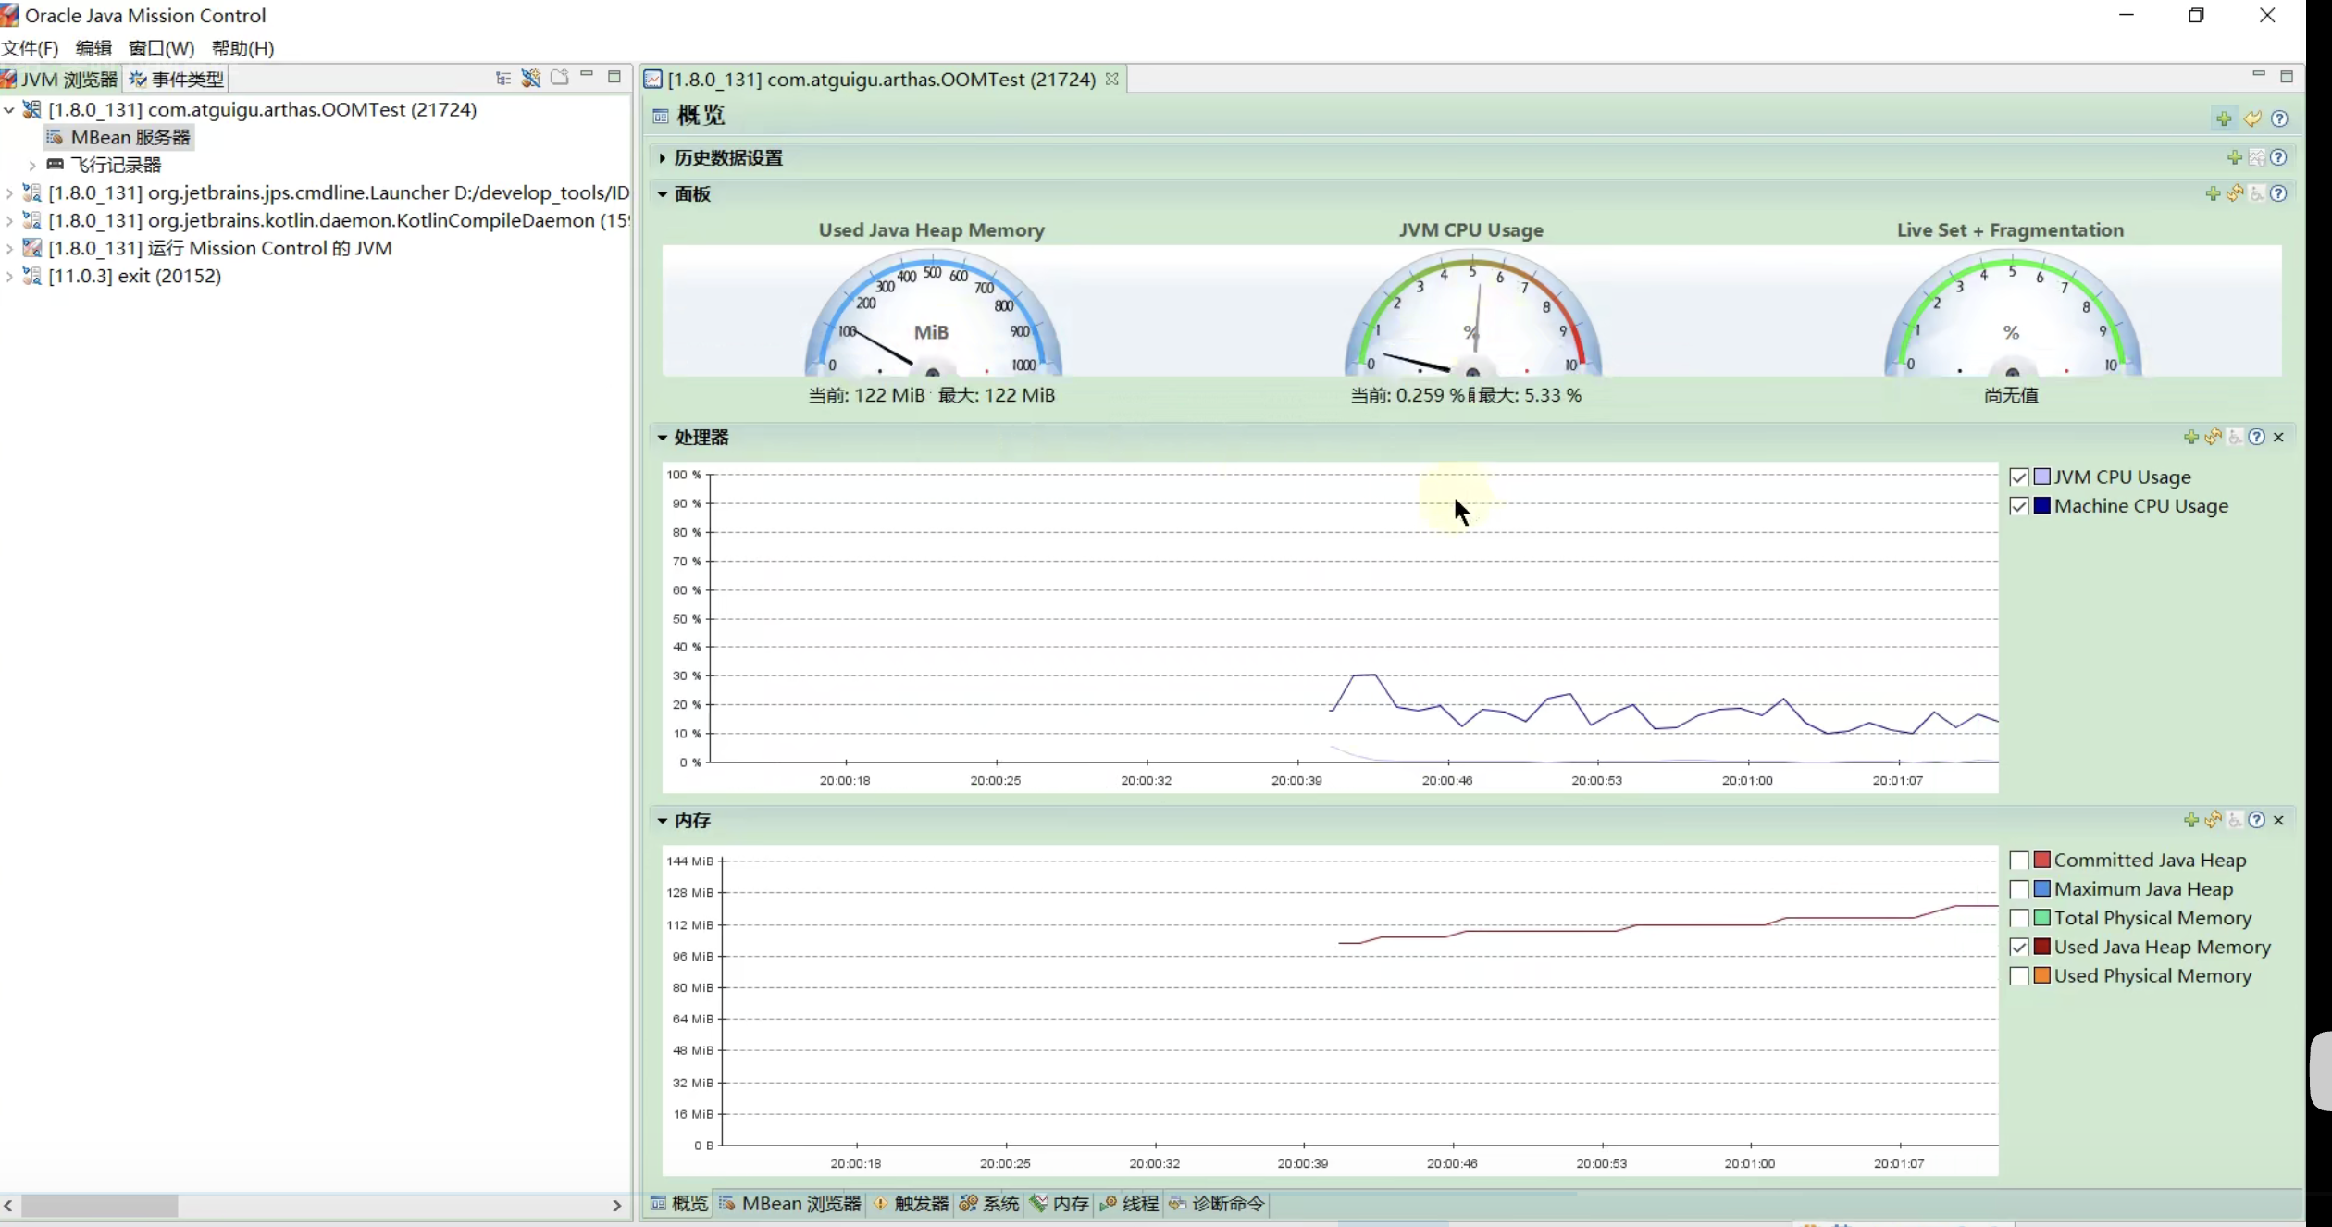Collapse the OOMTest JVM tree node

[9, 110]
